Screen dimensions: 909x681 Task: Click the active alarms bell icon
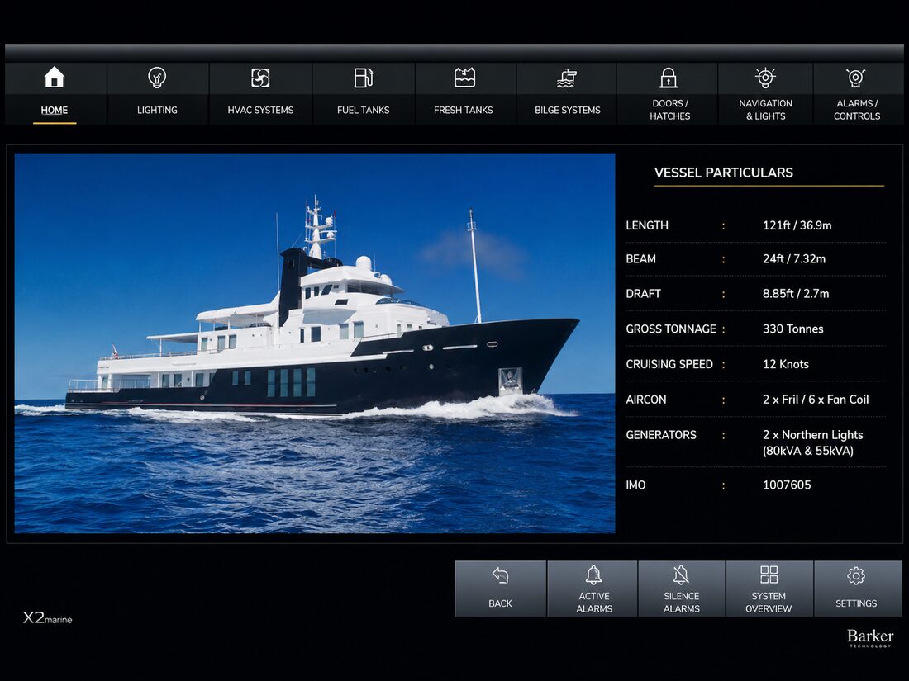pyautogui.click(x=593, y=575)
